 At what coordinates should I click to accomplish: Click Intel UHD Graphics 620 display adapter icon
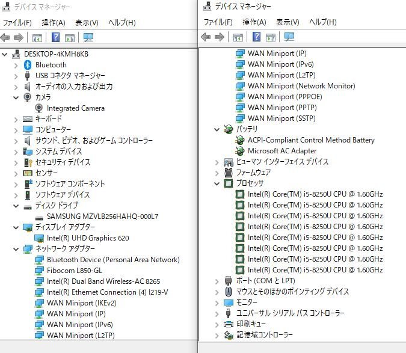click(x=39, y=238)
